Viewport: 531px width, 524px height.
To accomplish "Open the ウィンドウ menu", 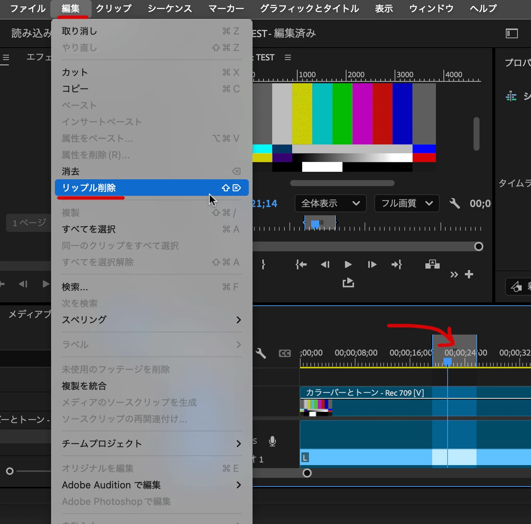I will click(431, 8).
